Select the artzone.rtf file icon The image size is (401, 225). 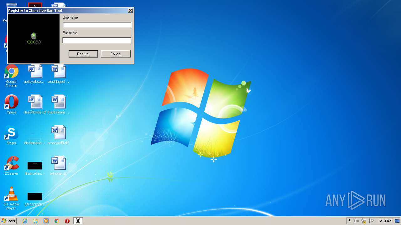click(58, 166)
